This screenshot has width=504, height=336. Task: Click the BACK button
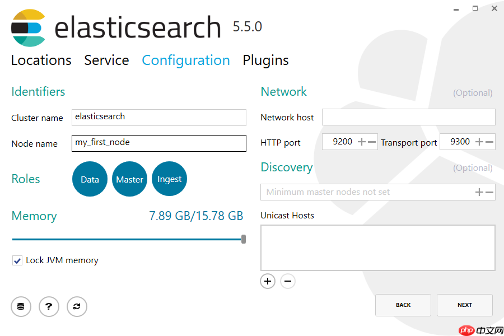click(x=403, y=305)
